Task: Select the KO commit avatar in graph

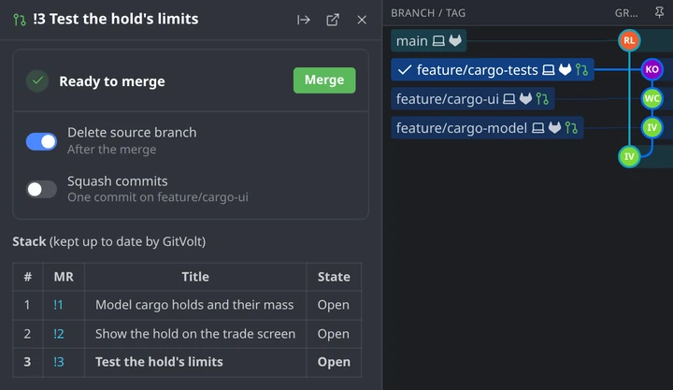Action: click(x=652, y=69)
